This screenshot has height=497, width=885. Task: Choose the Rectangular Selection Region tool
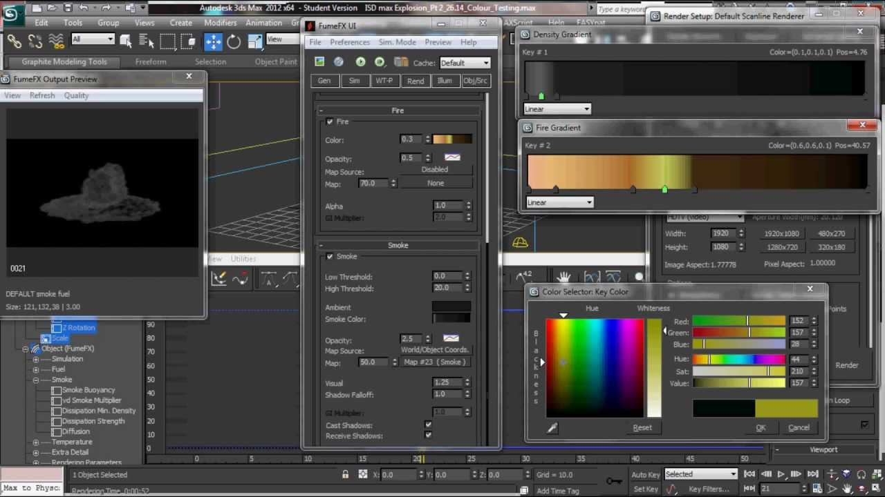point(168,42)
